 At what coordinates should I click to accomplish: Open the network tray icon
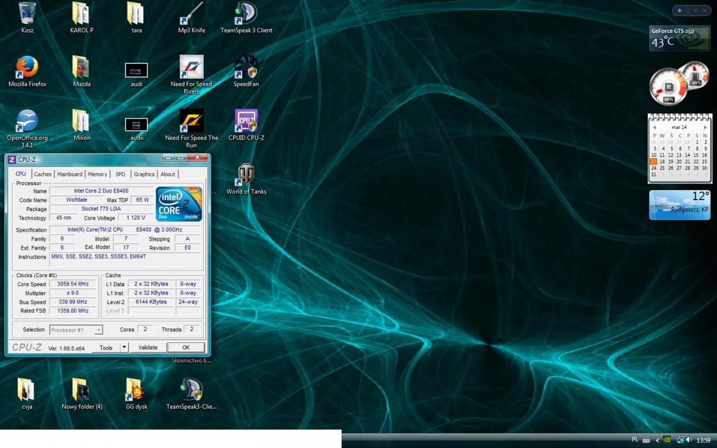click(x=680, y=440)
